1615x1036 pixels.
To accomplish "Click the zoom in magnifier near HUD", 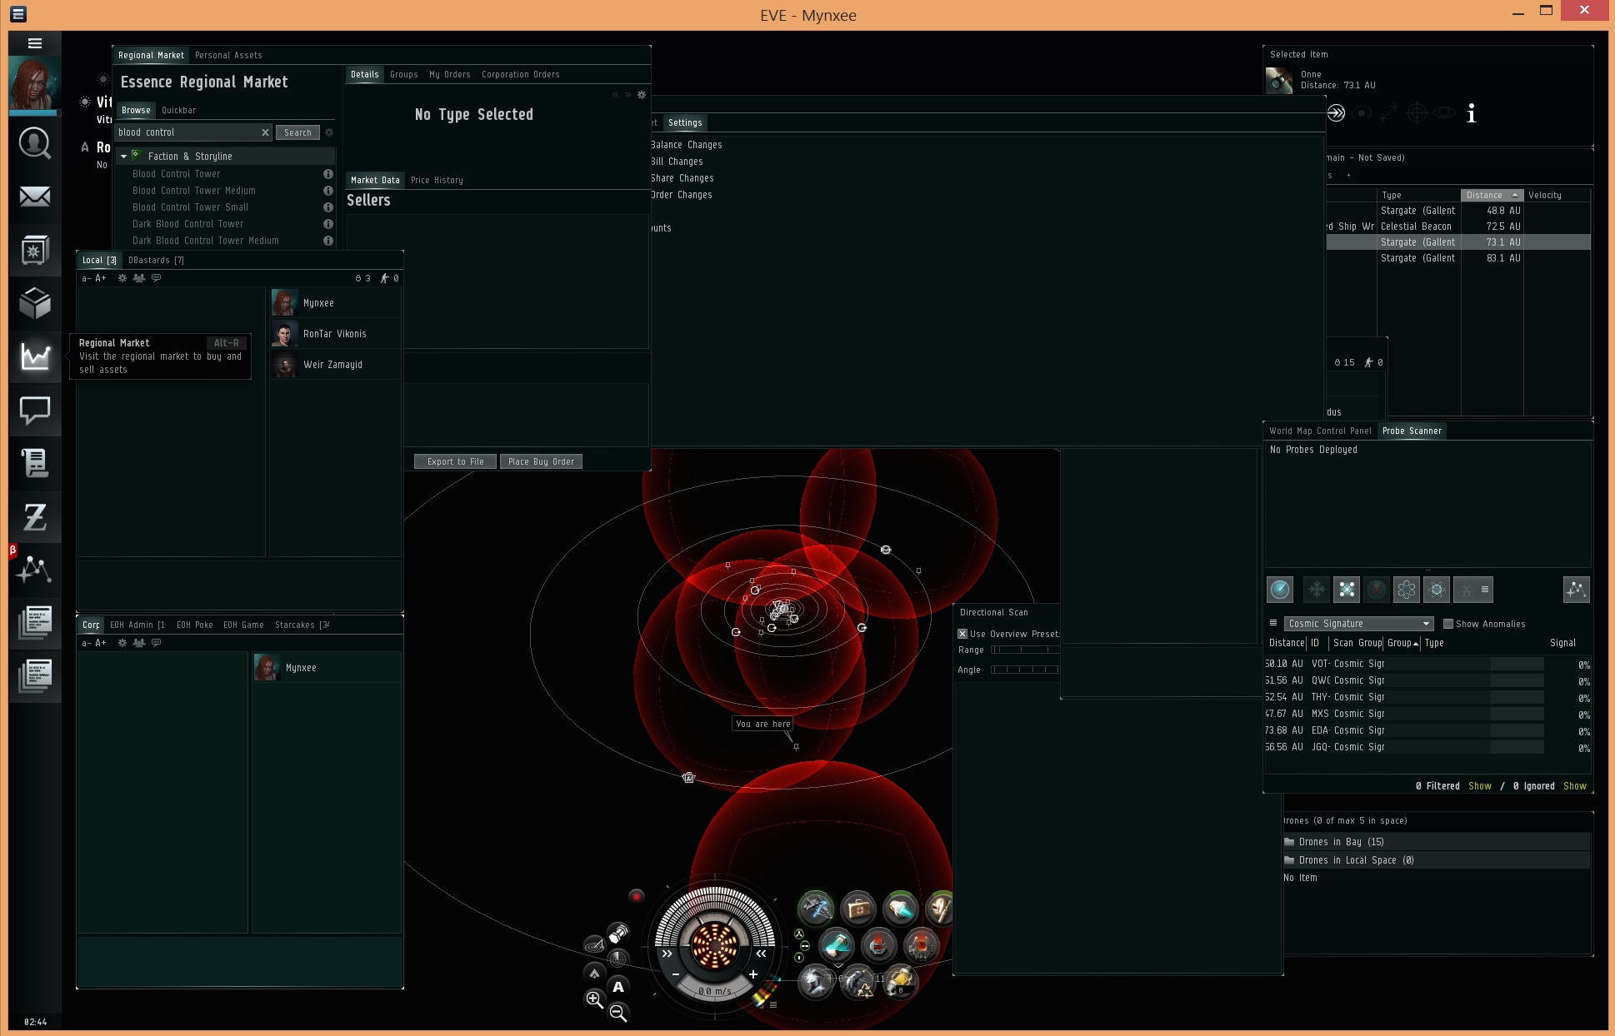I will click(594, 999).
